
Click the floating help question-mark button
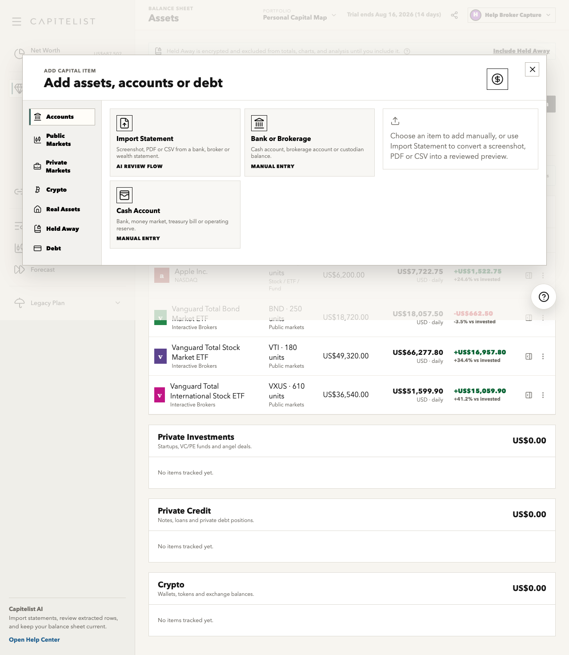(x=544, y=297)
